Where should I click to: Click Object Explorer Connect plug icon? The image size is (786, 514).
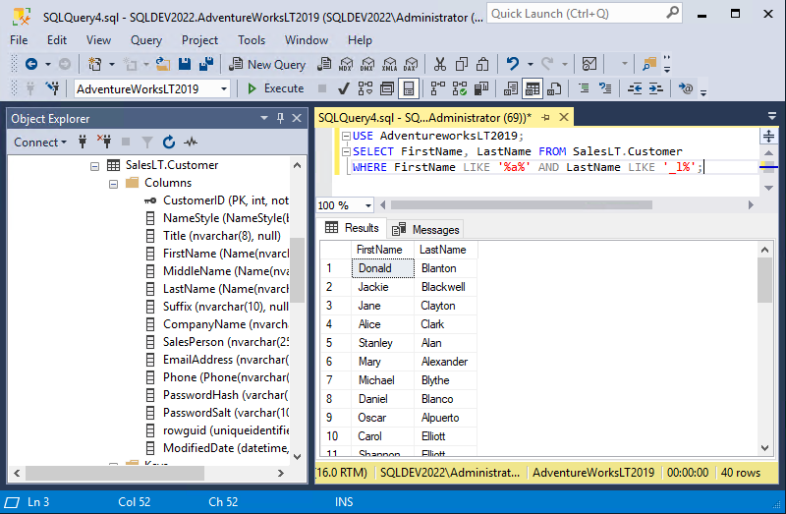pos(83,143)
